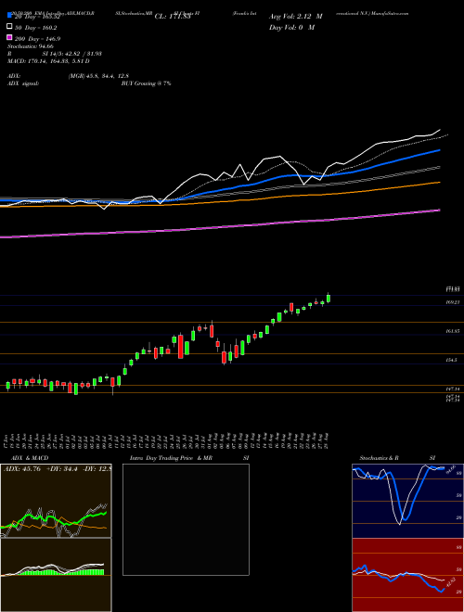Click the 'ADX & MACD' panel title
Viewport: 464px width, 612px height.
tap(30, 458)
